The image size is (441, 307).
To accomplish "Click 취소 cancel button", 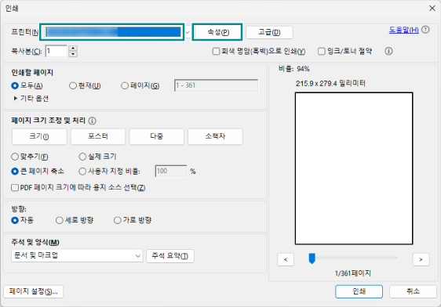I will pos(413,291).
